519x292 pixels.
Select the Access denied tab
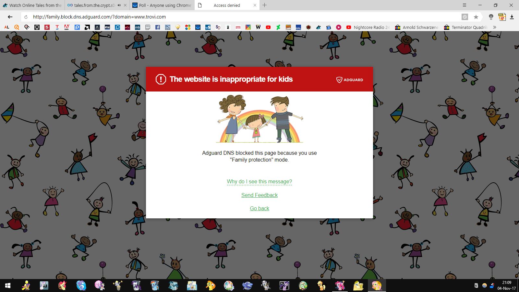pos(227,5)
